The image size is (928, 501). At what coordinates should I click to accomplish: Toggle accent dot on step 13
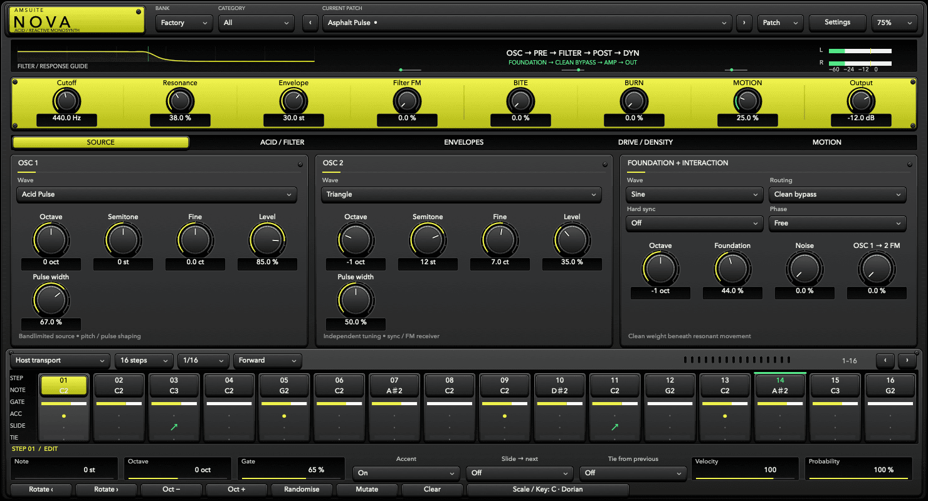tap(725, 416)
